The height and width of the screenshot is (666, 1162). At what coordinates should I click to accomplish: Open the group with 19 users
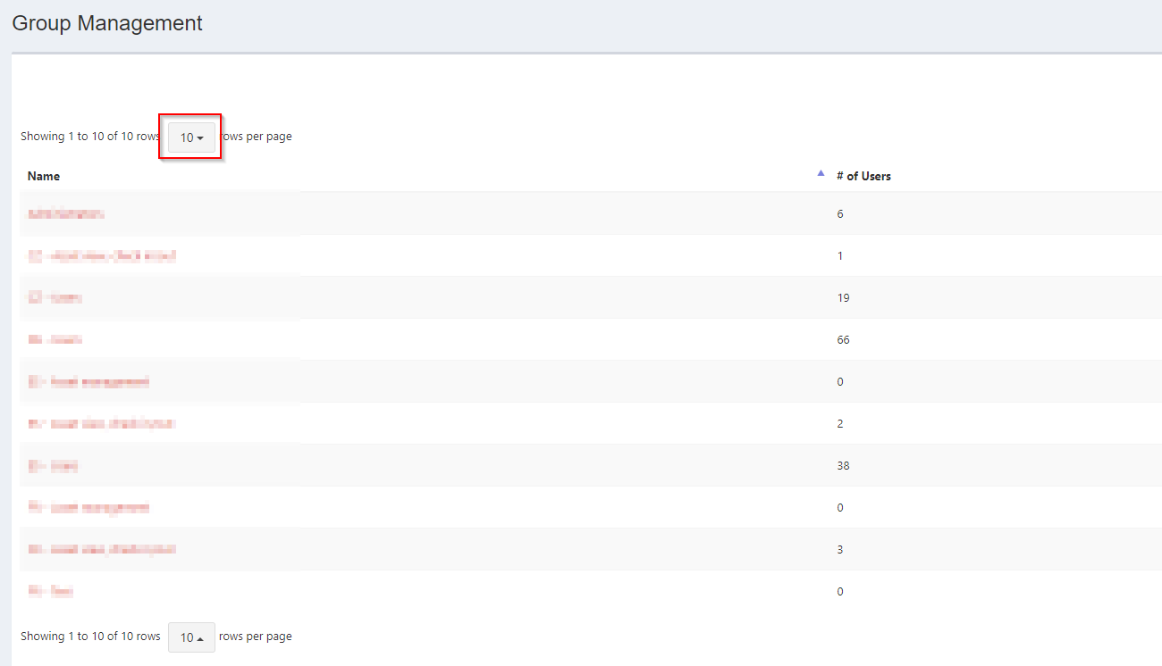tap(55, 297)
